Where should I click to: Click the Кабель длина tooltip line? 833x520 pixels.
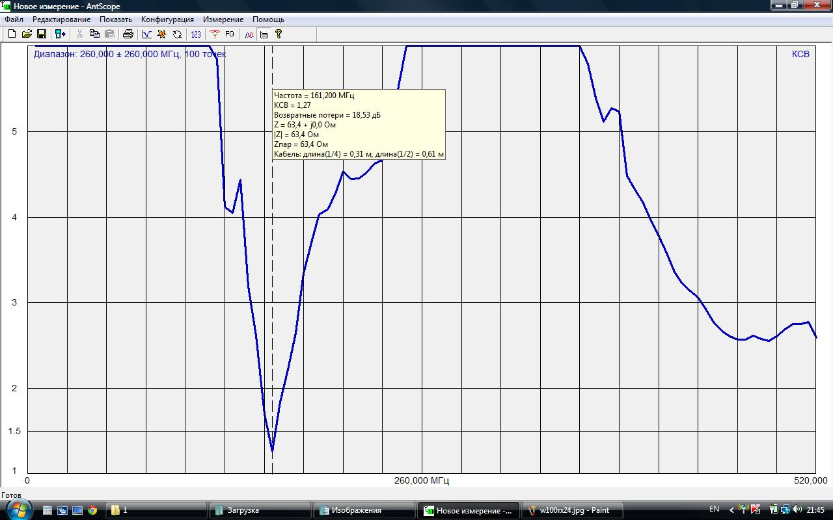coord(359,154)
